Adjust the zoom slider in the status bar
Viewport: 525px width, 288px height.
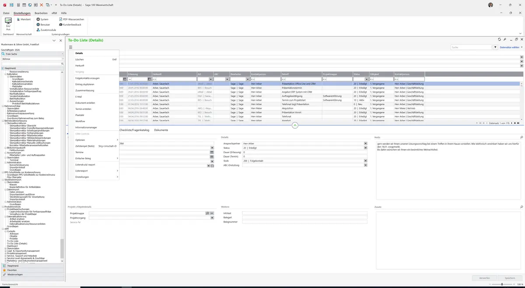(501, 284)
